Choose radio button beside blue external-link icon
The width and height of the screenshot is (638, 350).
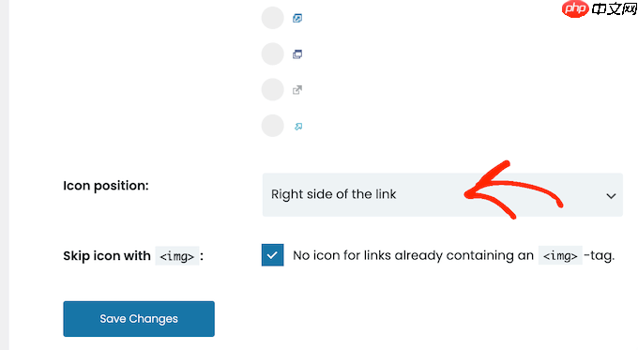(273, 18)
